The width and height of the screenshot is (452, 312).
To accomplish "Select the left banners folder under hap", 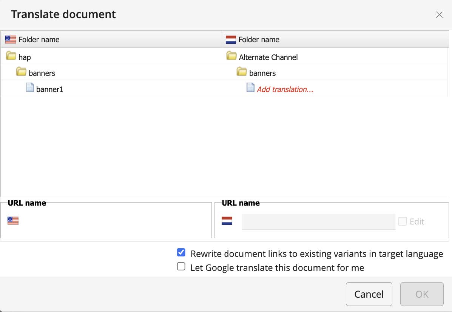I will (x=42, y=73).
